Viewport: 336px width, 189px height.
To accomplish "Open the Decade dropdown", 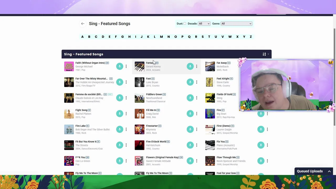I will 204,24.
